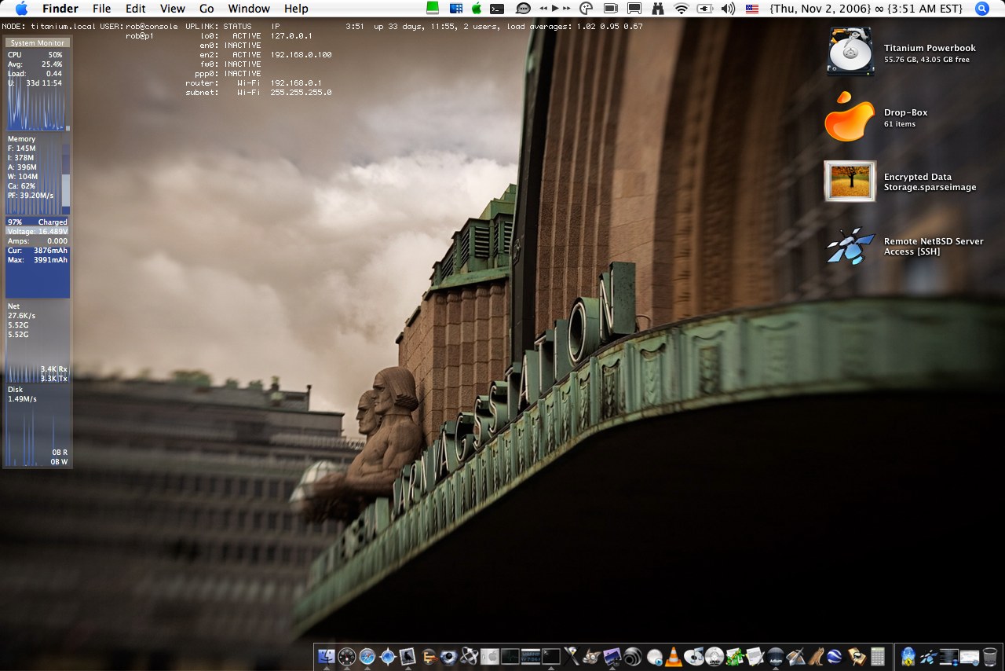Open the color palette menu bar icon
This screenshot has width=1005, height=671.
[x=586, y=9]
